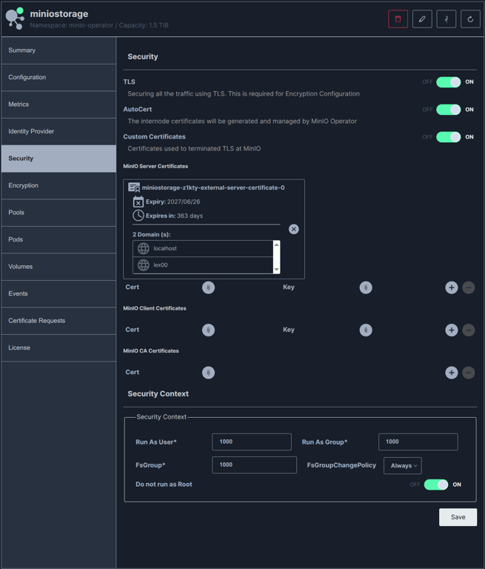Toggle Do not run as Root switch

436,485
